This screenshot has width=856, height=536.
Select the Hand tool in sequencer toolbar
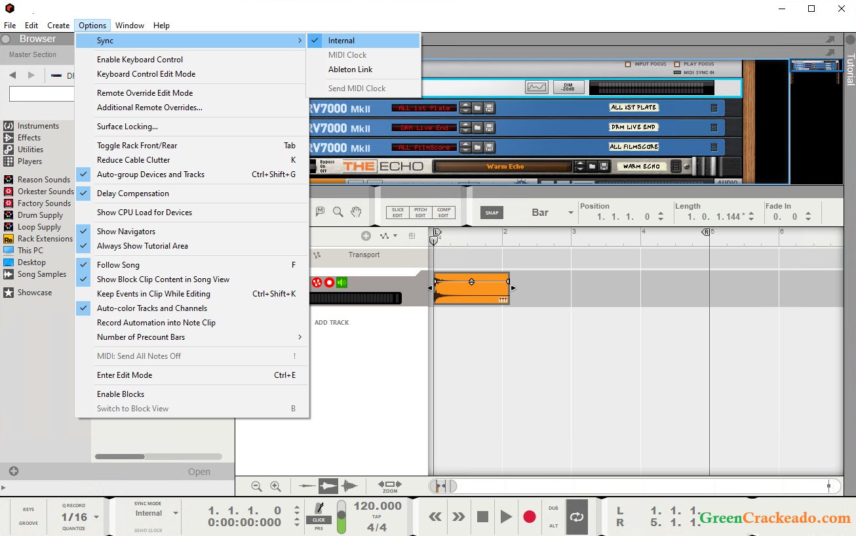tap(356, 212)
